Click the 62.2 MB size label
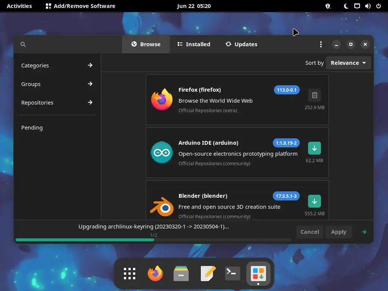Viewport: 388px width, 291px height. (314, 160)
